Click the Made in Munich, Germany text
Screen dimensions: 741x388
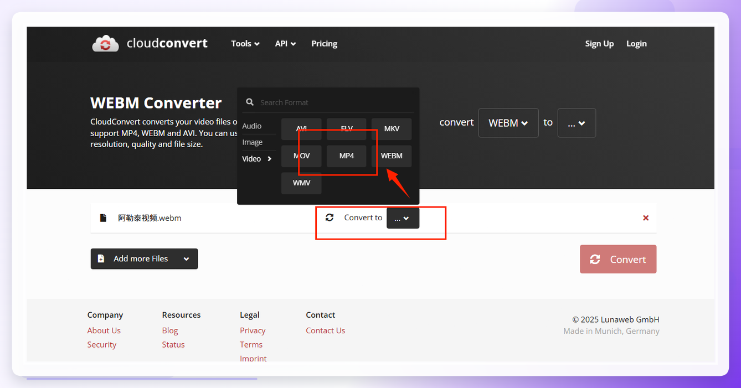pyautogui.click(x=611, y=331)
